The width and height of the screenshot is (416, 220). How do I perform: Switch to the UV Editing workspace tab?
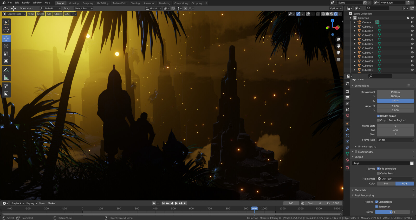pyautogui.click(x=103, y=3)
